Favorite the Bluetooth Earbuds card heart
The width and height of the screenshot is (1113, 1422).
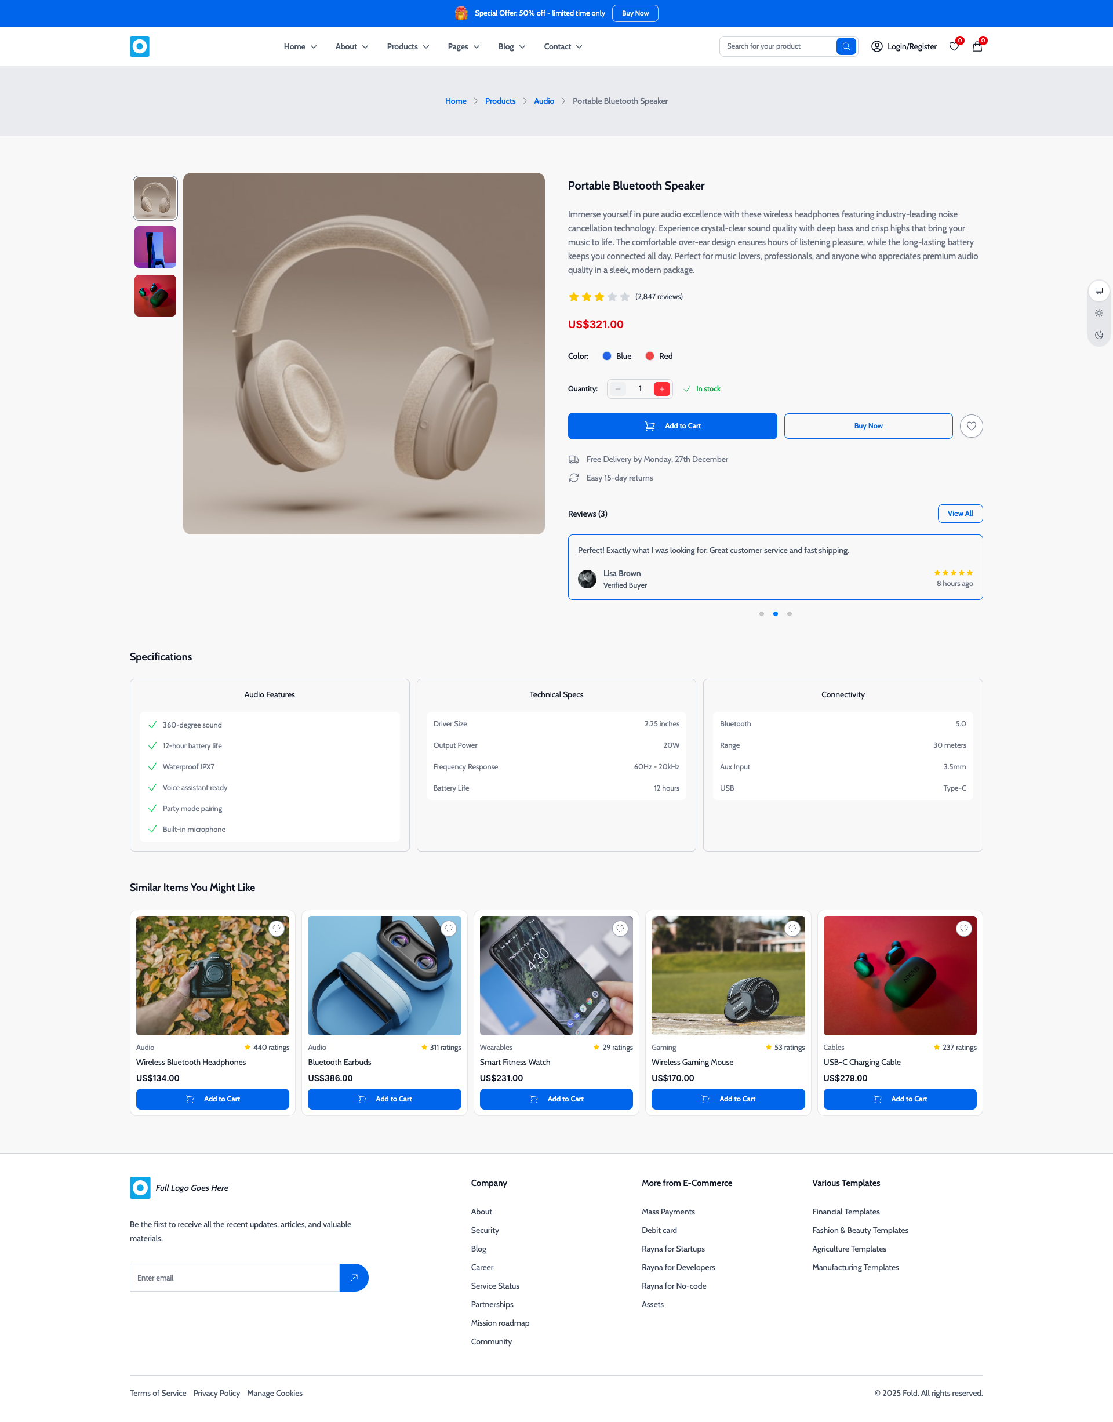pyautogui.click(x=448, y=929)
